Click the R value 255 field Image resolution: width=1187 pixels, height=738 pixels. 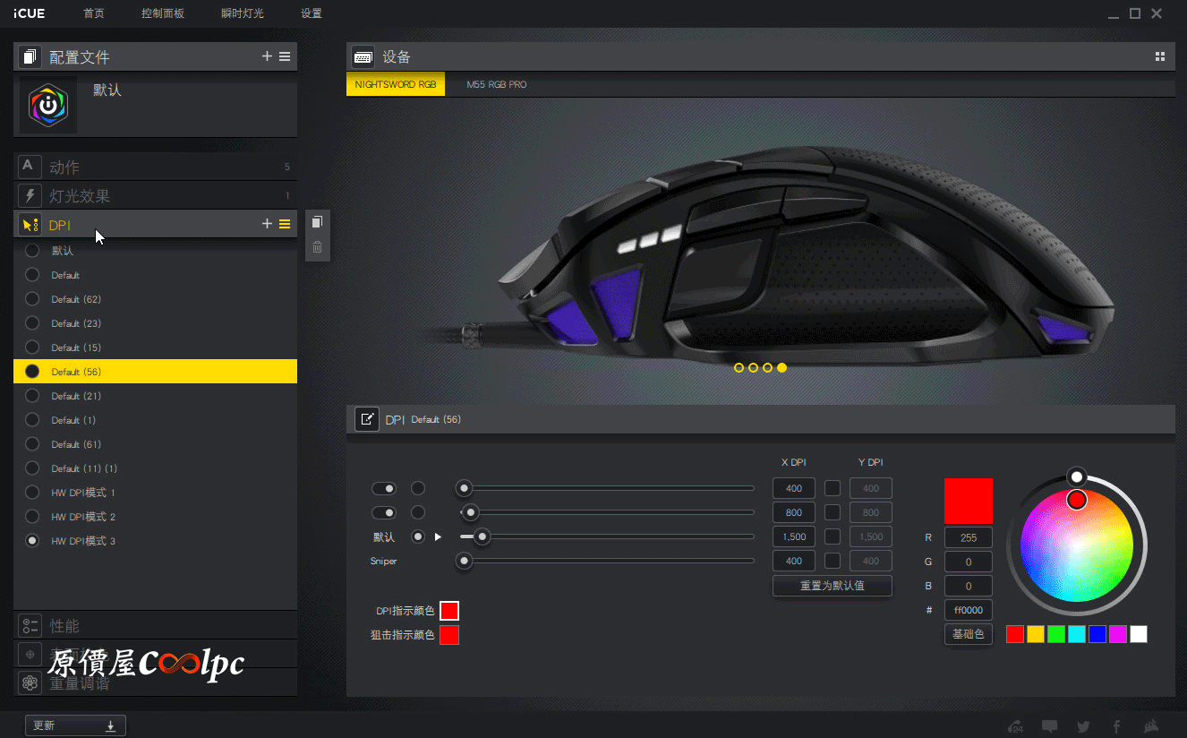(x=969, y=537)
